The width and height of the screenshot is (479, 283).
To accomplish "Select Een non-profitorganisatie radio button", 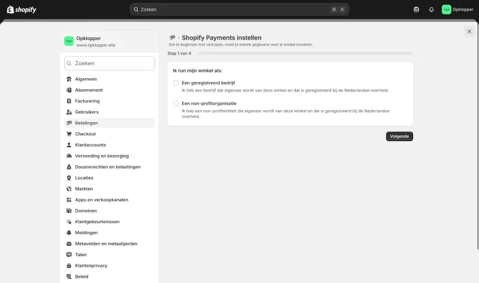I will click(x=176, y=104).
